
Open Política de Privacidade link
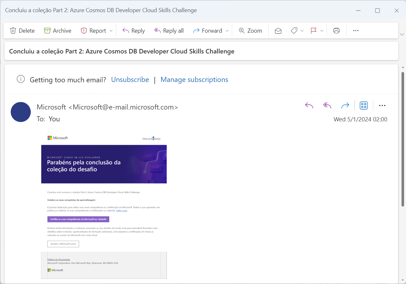coord(59,259)
